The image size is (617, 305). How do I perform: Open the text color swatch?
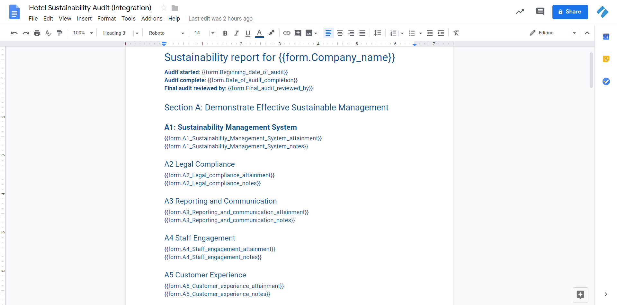coord(259,33)
